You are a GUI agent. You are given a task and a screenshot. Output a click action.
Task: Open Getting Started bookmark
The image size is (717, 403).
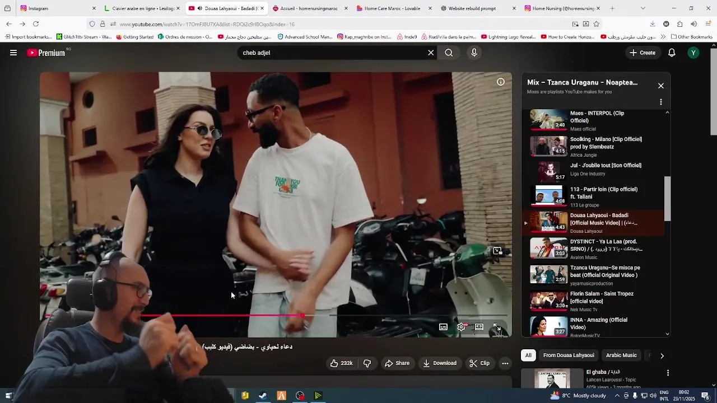[135, 37]
